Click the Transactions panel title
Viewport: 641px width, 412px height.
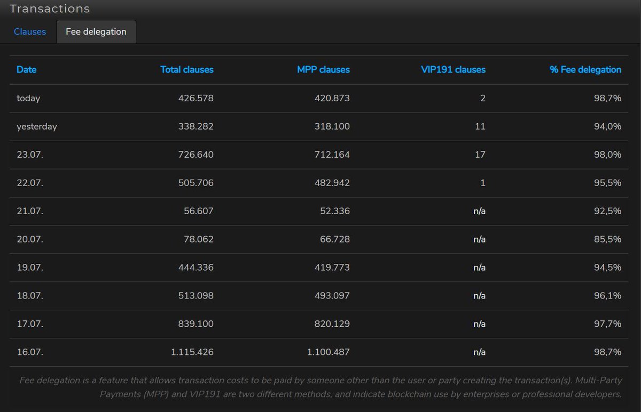[x=50, y=9]
